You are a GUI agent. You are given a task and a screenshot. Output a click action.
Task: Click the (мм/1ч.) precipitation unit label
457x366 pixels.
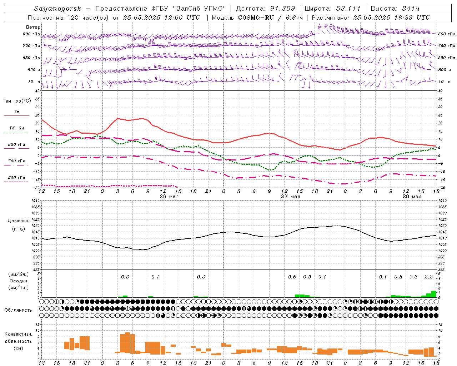pyautogui.click(x=18, y=288)
